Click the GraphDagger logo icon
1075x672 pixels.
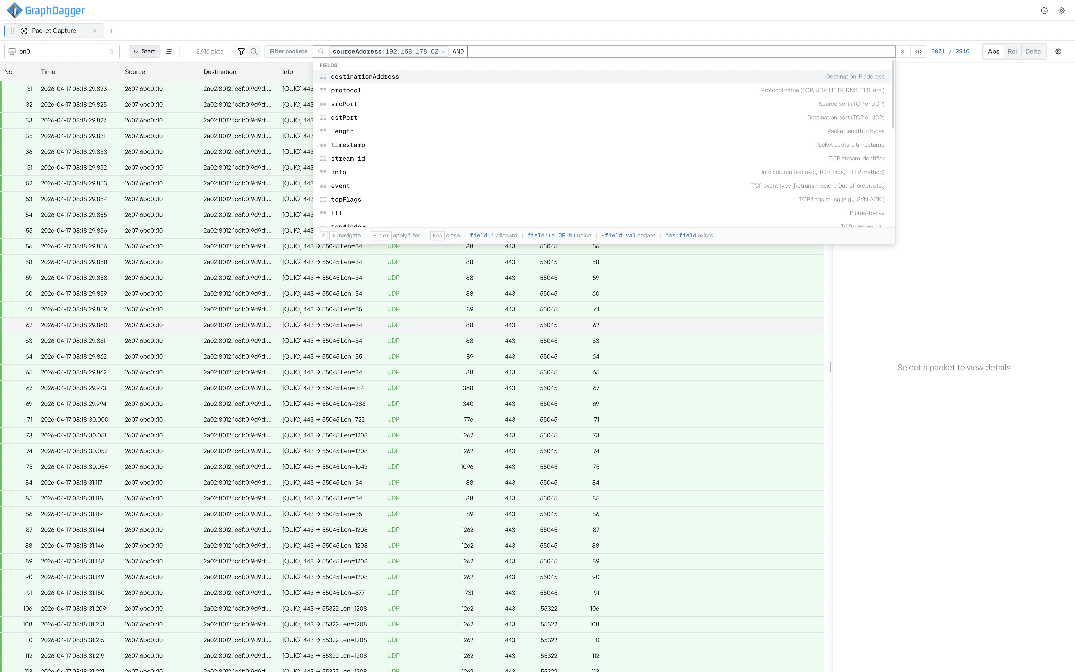[x=15, y=10]
